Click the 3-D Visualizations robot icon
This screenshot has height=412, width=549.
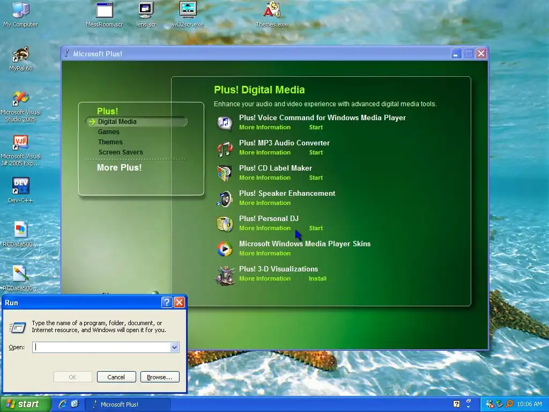click(225, 275)
